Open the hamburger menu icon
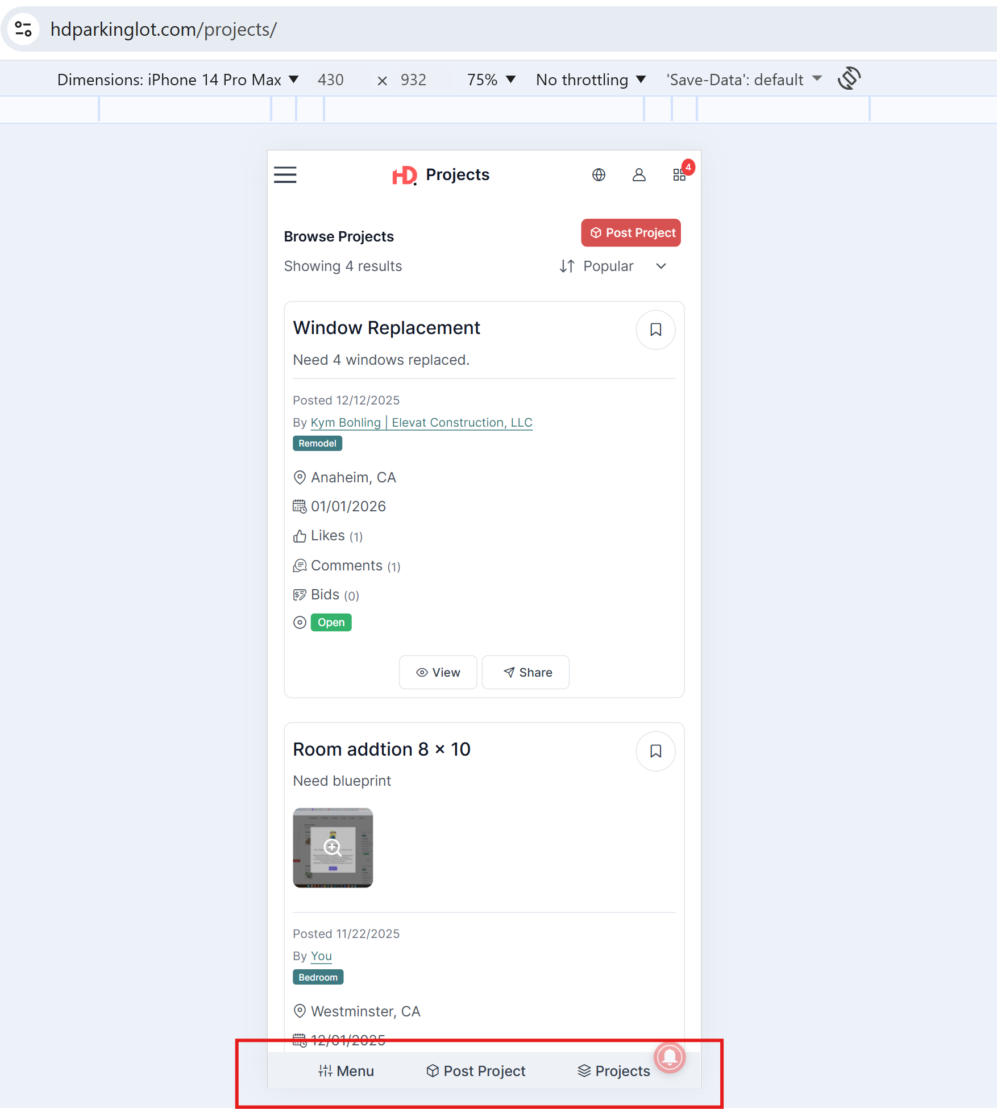The image size is (997, 1109). pos(285,175)
